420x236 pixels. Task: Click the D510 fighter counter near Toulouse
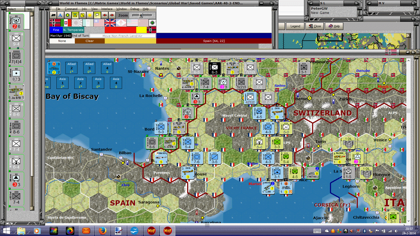tap(188, 173)
